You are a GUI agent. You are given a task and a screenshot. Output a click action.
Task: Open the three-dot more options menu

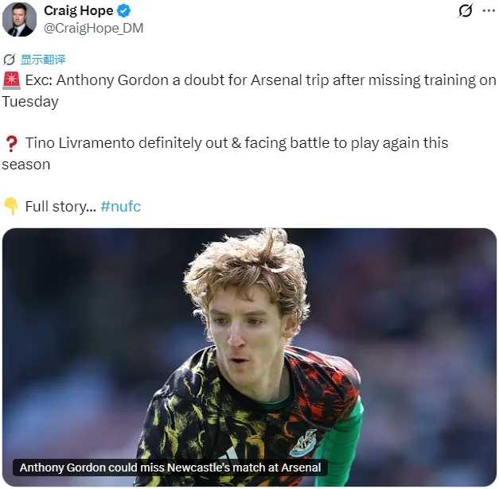(489, 11)
